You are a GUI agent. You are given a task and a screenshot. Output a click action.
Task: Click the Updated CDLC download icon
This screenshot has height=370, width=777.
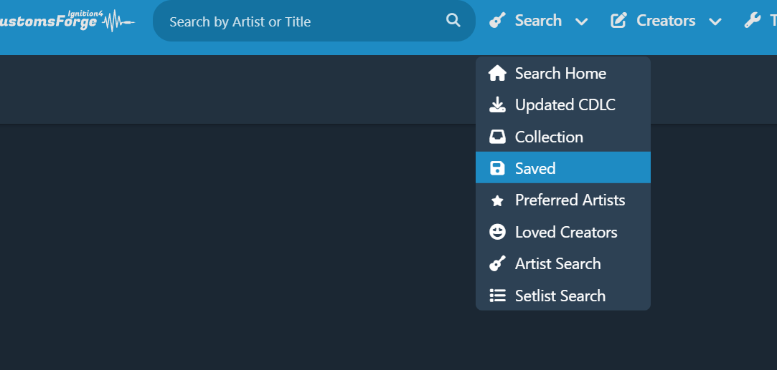(x=497, y=104)
